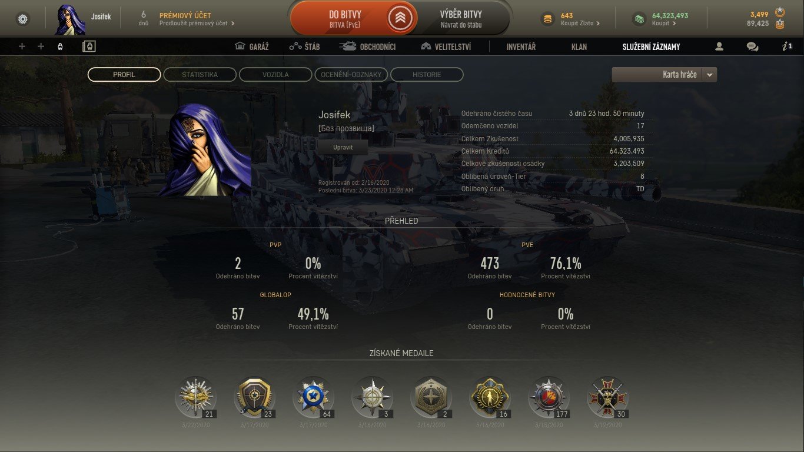
Task: Click the gold coins icon
Action: 547,19
